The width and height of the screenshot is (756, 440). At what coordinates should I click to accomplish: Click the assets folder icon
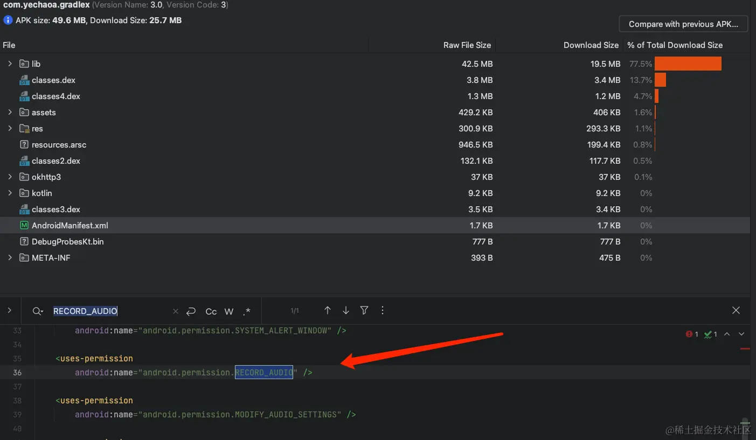[24, 112]
